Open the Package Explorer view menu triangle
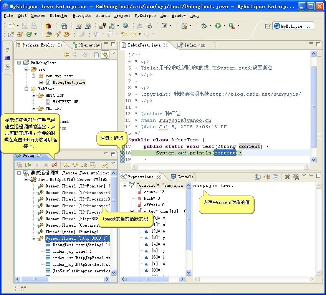 pos(113,53)
